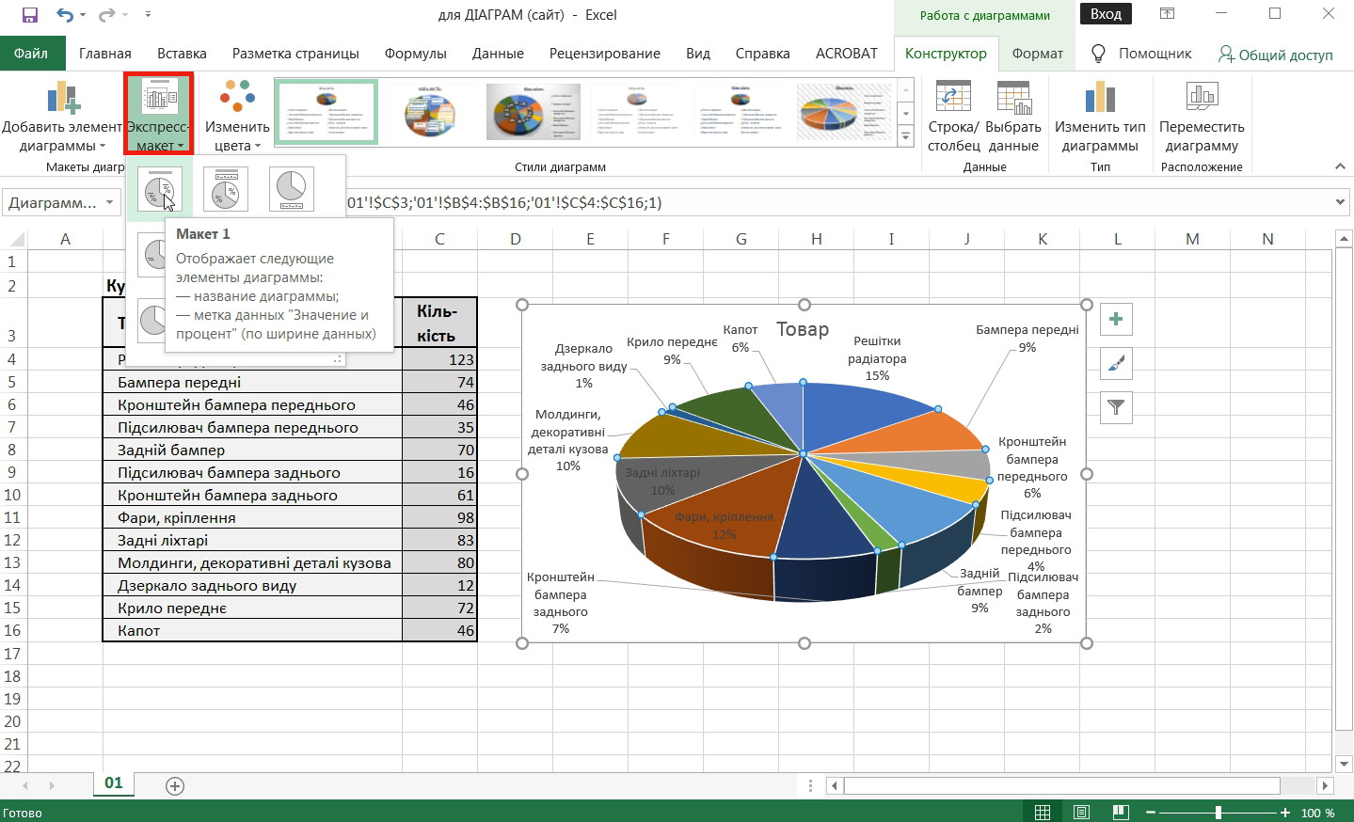Open the chart filters funnel button
This screenshot has height=822, width=1354.
point(1115,407)
